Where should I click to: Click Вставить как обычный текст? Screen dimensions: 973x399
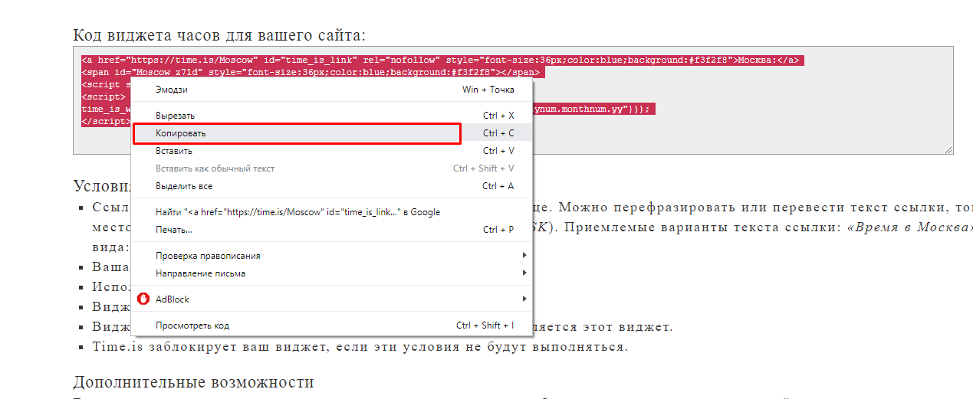coord(215,168)
